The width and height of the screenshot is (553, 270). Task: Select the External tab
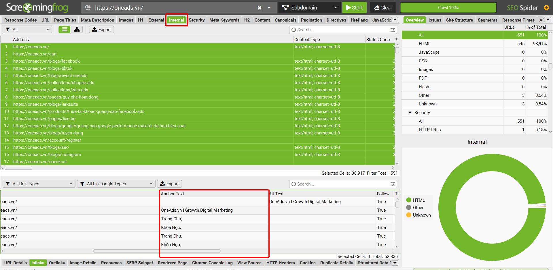click(156, 20)
